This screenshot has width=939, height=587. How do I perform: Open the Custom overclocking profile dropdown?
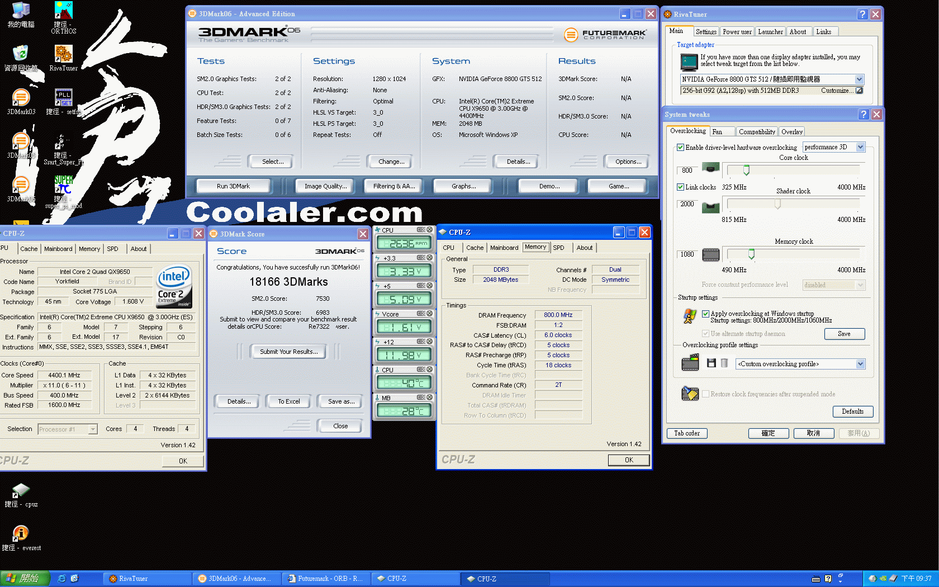[860, 364]
